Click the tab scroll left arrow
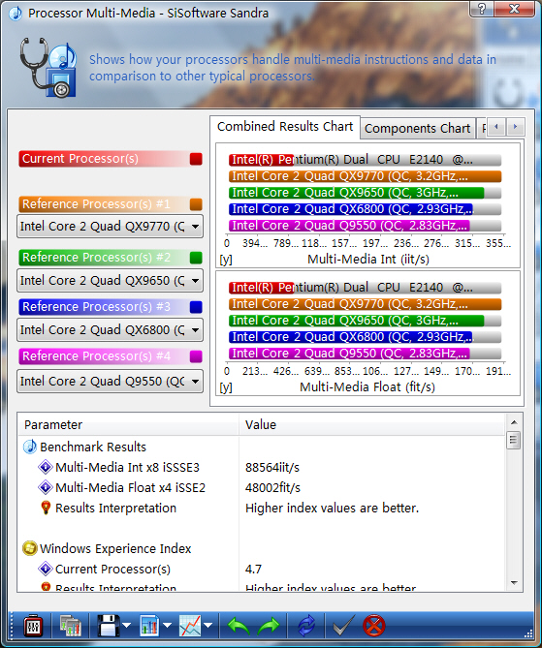542x648 pixels. (x=496, y=127)
